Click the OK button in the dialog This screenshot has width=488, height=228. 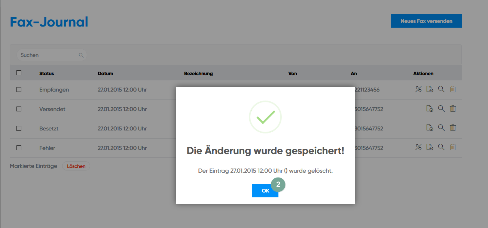pos(265,191)
